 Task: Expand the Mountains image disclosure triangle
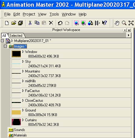[x=23, y=71]
